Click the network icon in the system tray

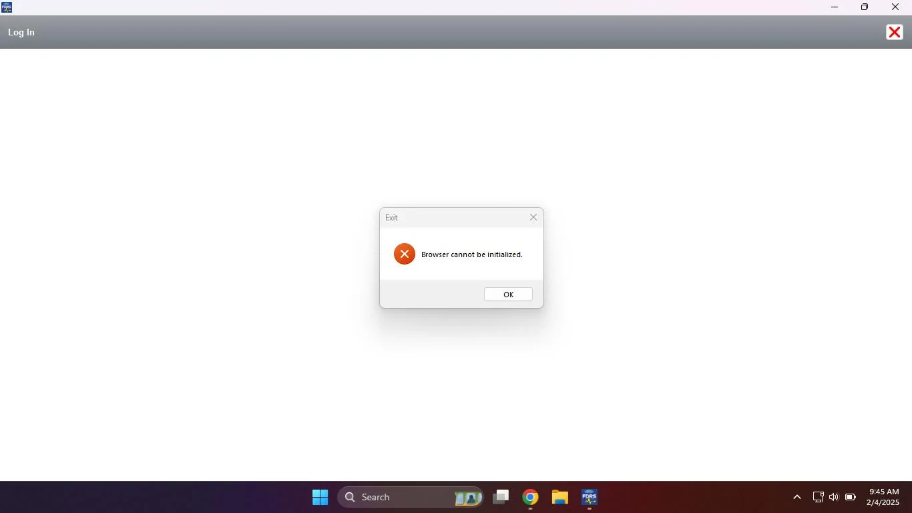(818, 497)
